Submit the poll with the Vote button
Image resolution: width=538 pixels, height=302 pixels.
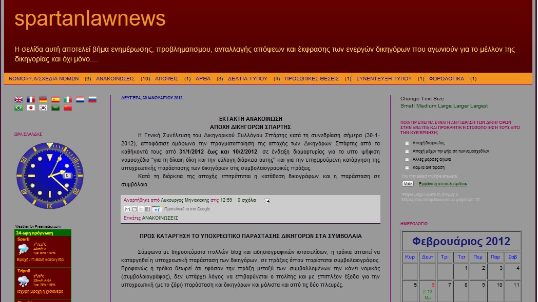408,184
